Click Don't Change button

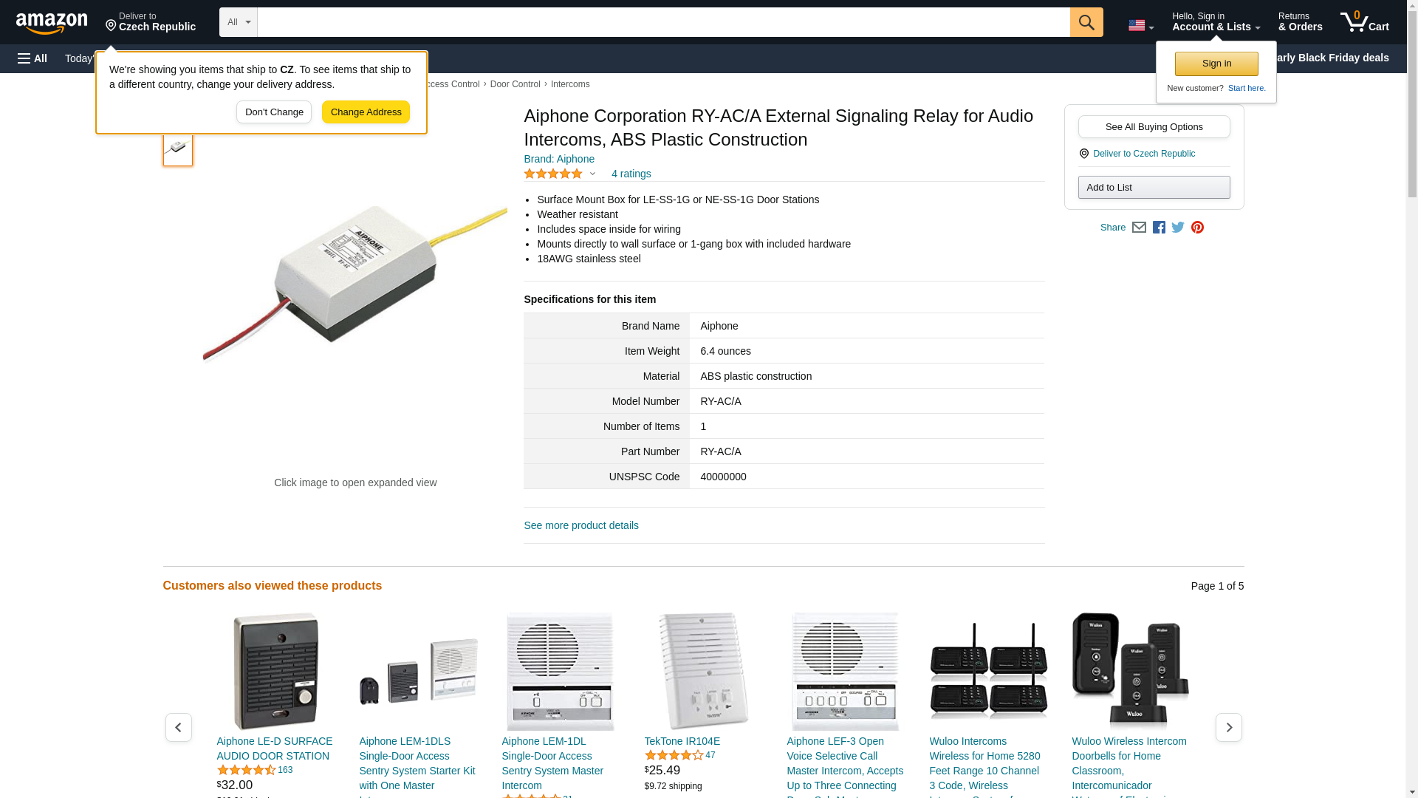pyautogui.click(x=274, y=112)
